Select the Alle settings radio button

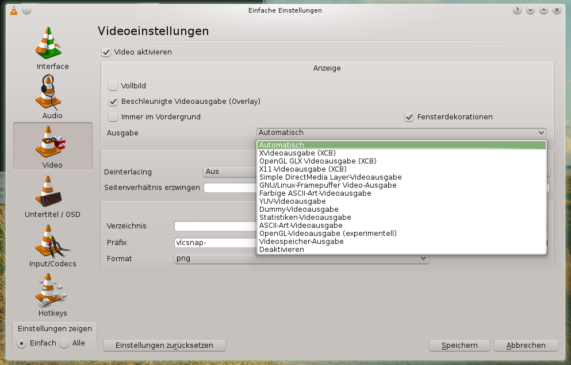[64, 343]
